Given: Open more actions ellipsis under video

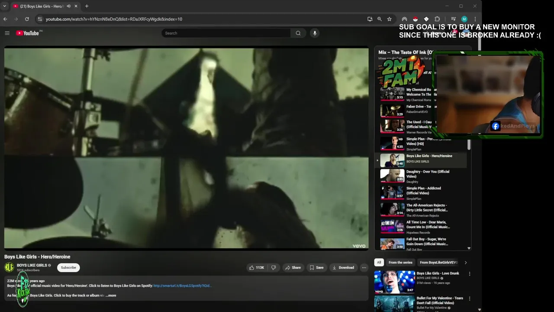Looking at the screenshot, I should (x=364, y=268).
